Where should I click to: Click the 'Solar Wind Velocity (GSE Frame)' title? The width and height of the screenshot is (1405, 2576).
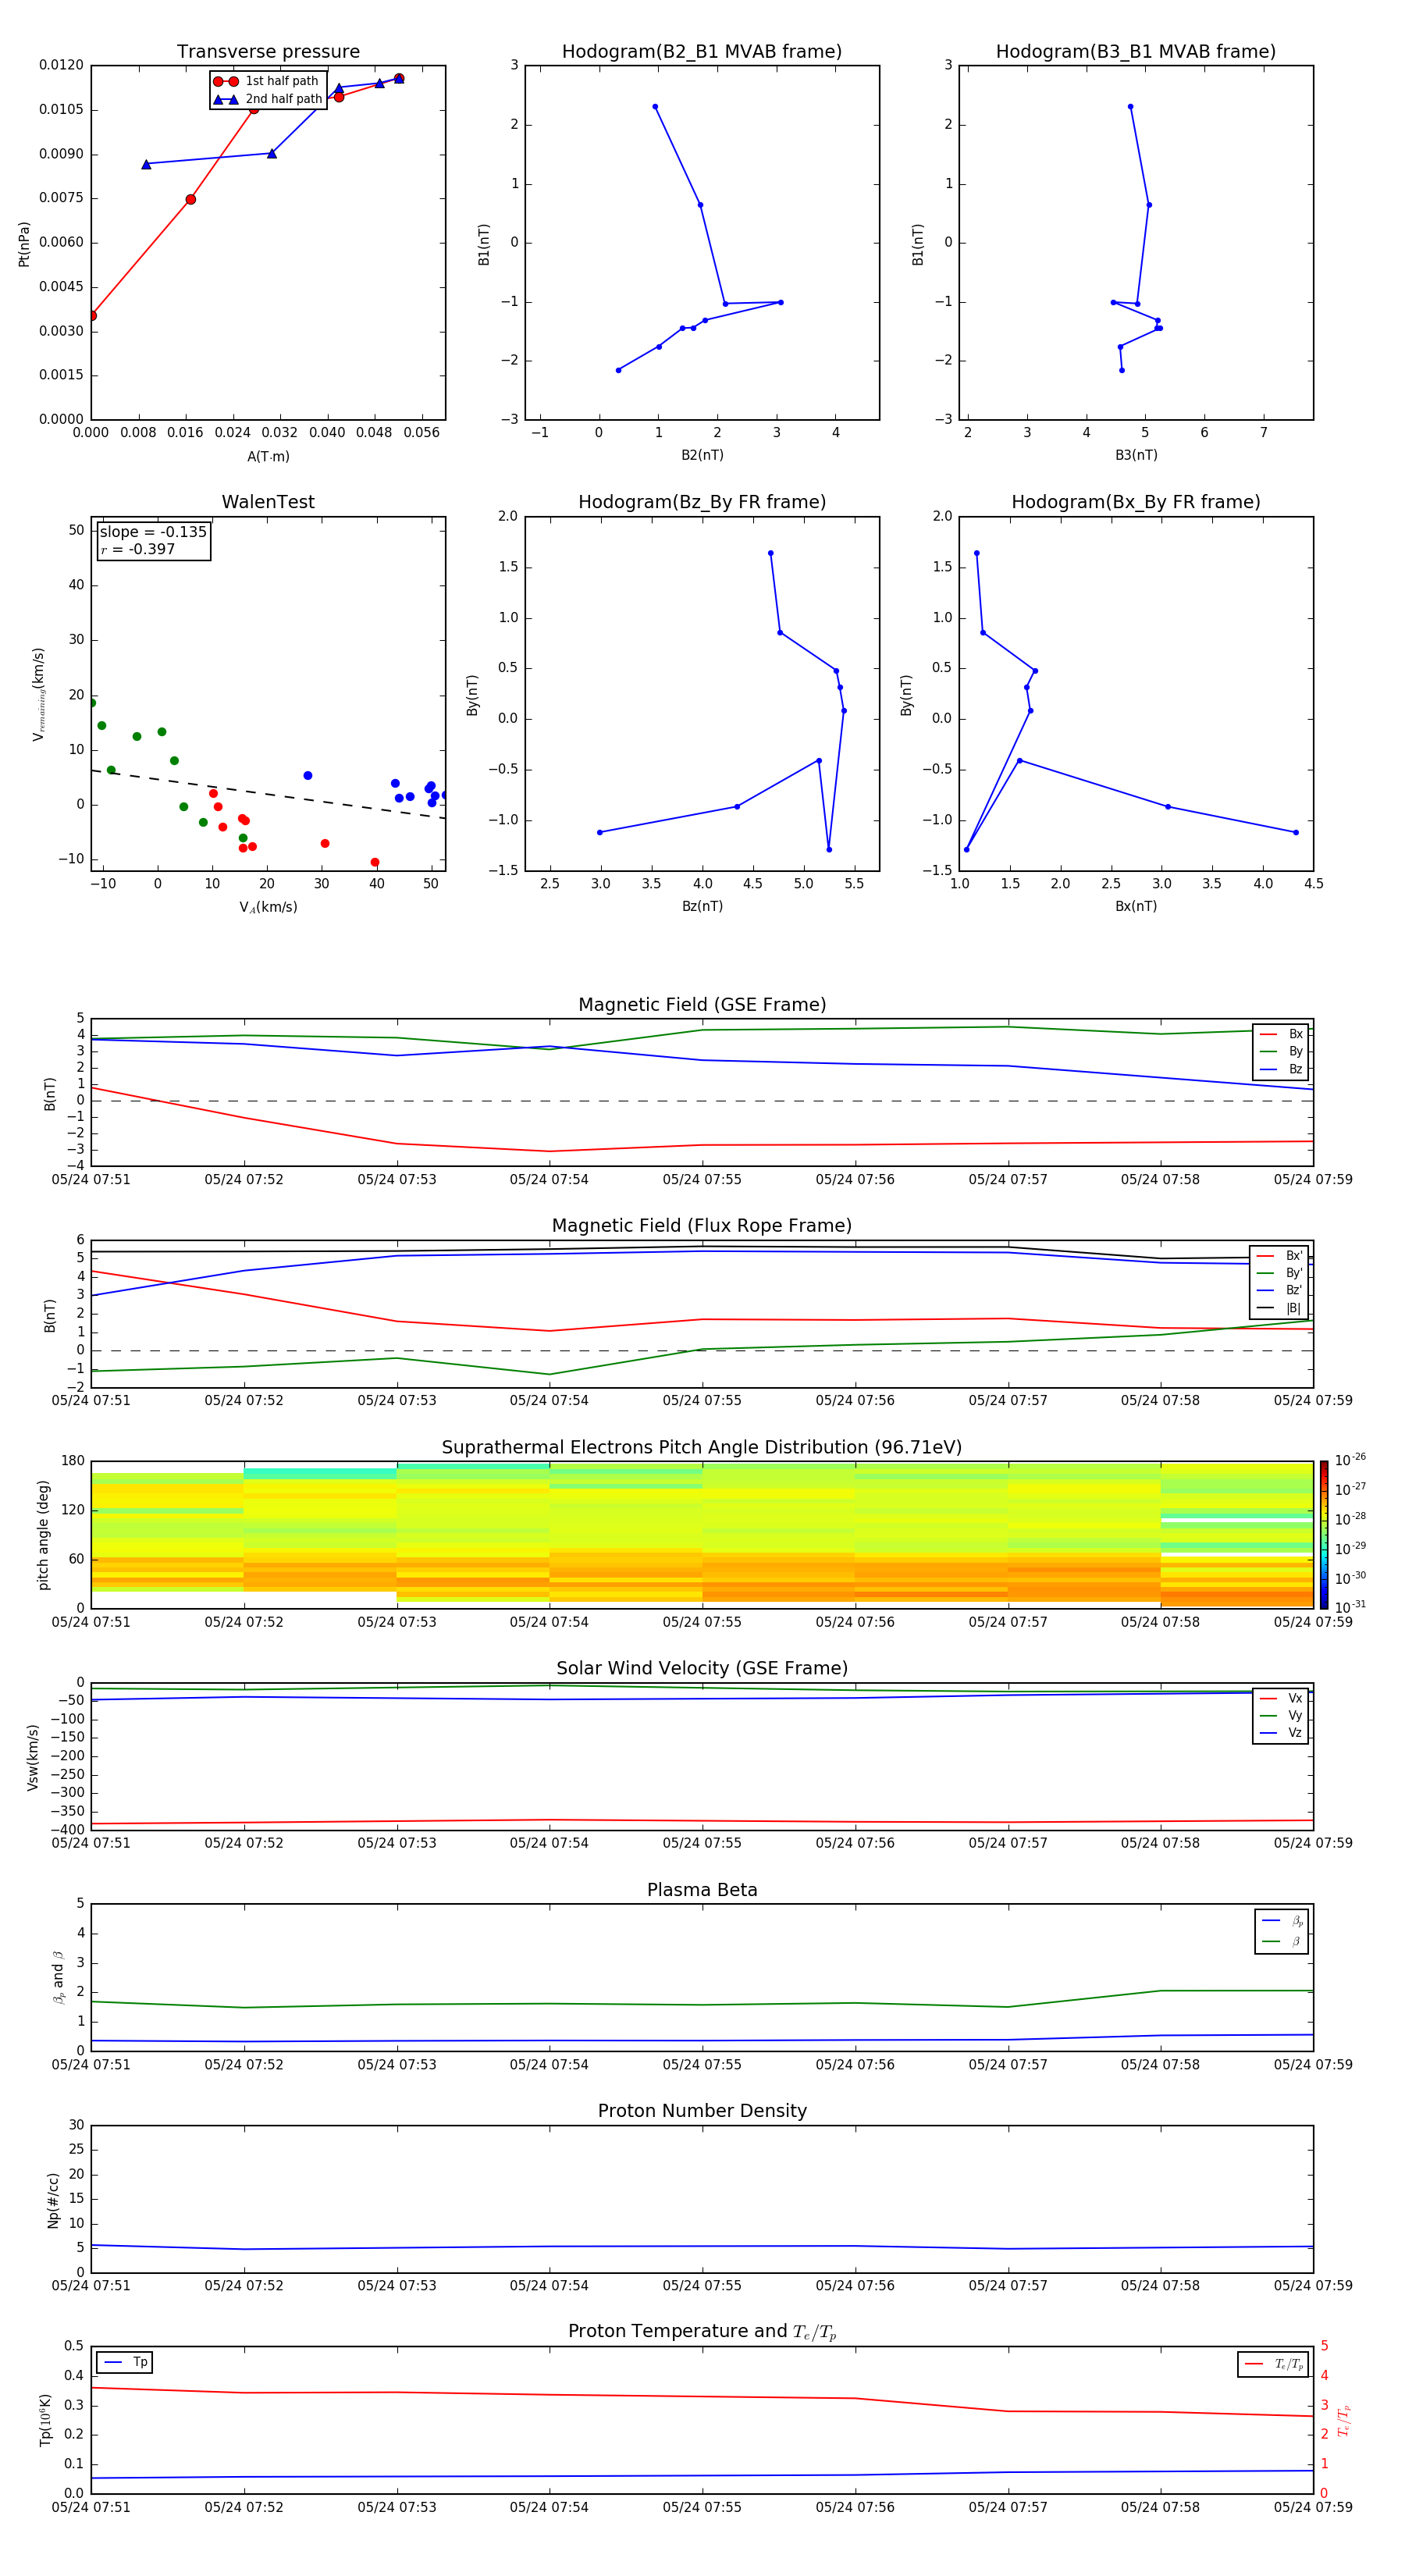(x=702, y=1669)
